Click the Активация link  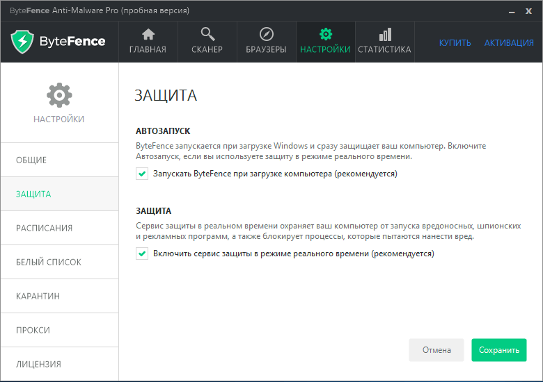click(509, 43)
